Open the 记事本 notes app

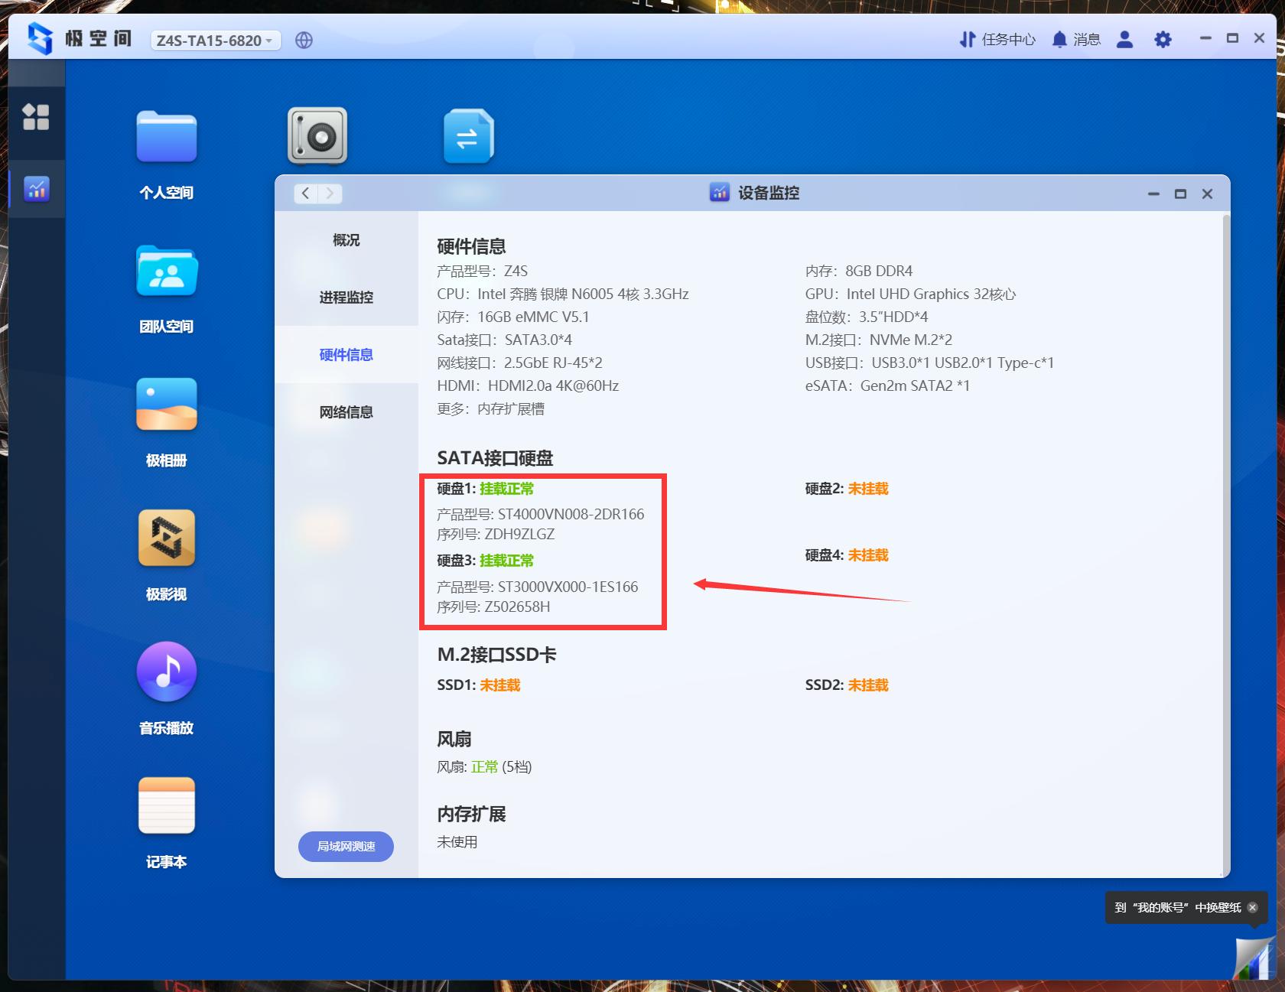[166, 805]
